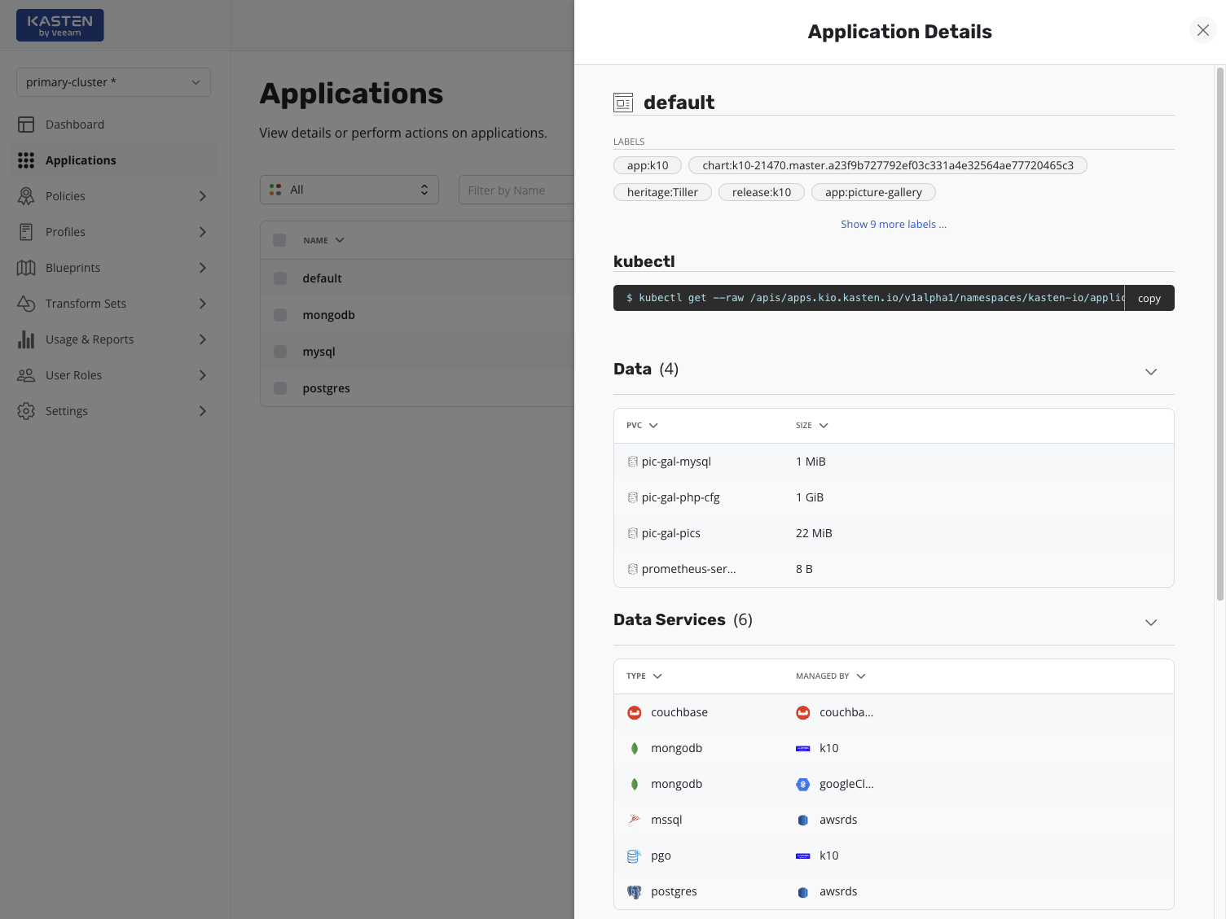Click the awsrds icon in mssql row
The width and height of the screenshot is (1226, 919).
(x=803, y=820)
